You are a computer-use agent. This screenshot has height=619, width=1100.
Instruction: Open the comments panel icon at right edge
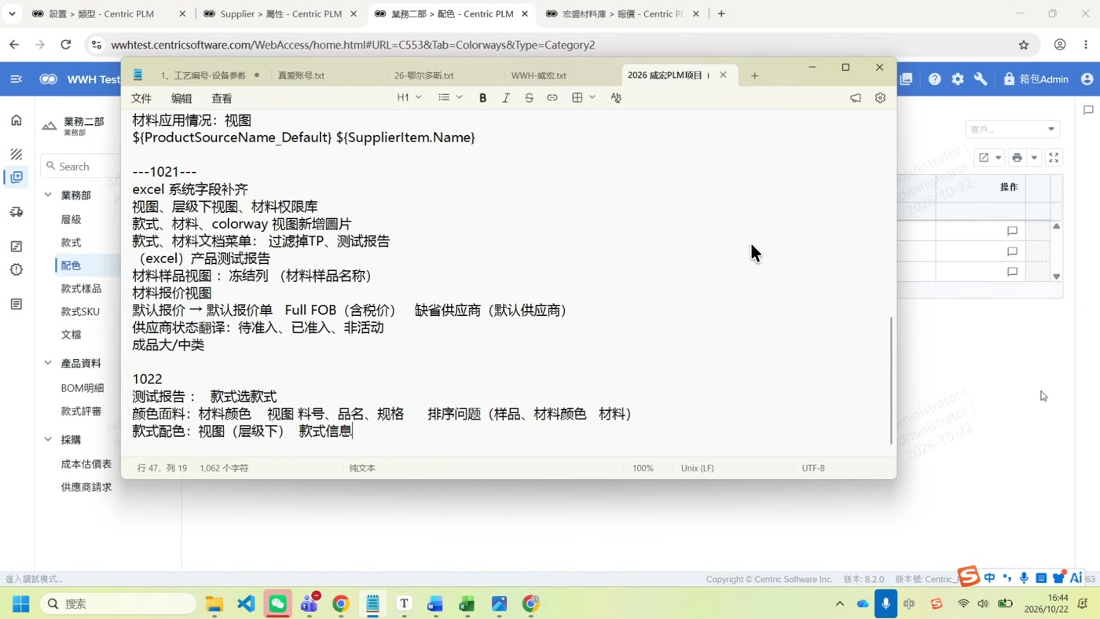click(x=1088, y=111)
